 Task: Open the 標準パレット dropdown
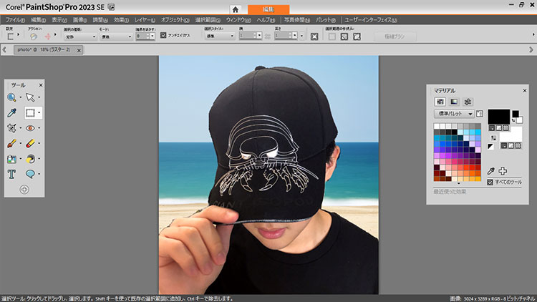point(454,113)
